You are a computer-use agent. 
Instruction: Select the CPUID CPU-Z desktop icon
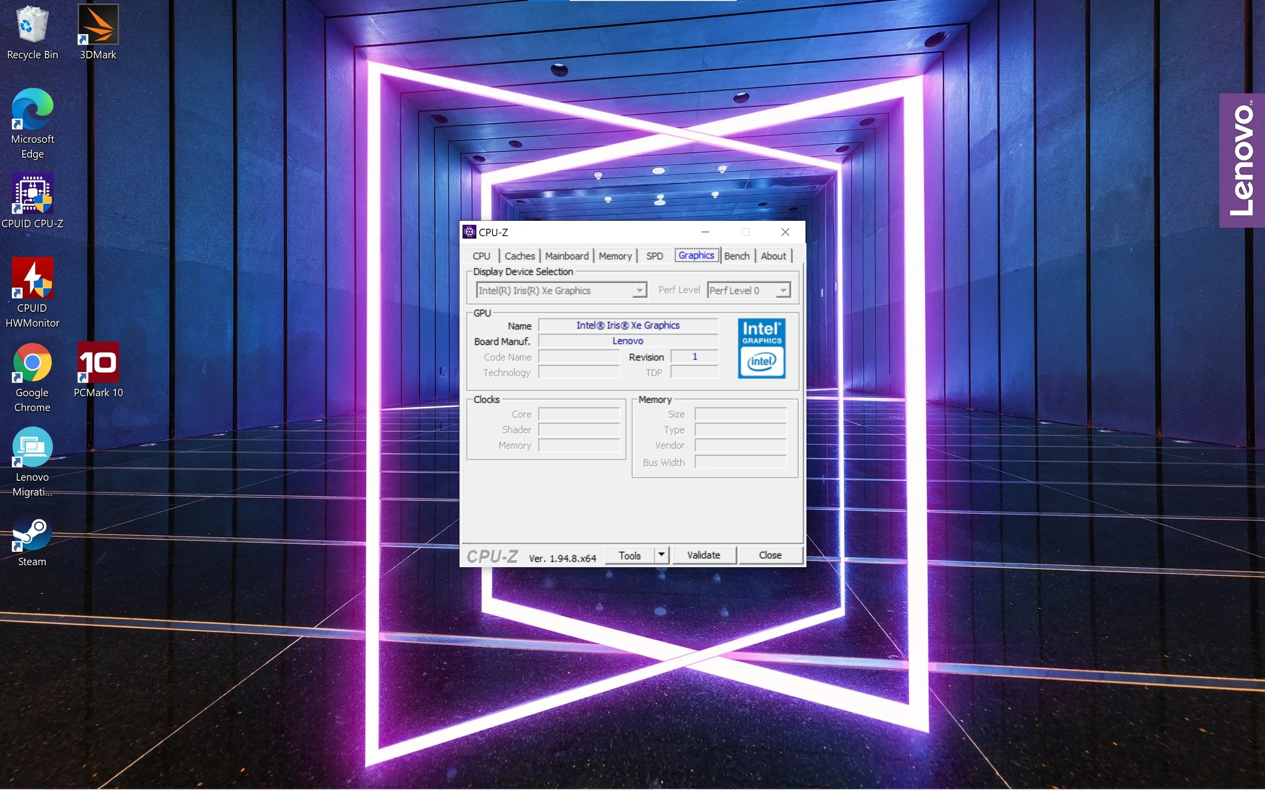[33, 202]
